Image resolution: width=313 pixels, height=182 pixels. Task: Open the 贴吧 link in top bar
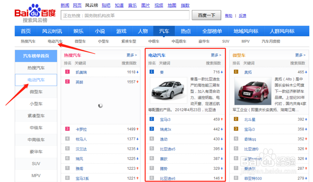pos(106,5)
